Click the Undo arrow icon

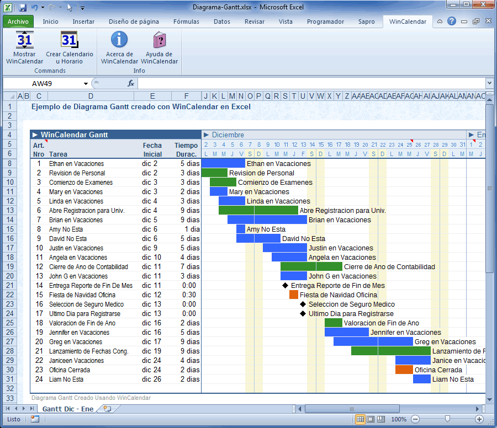(x=35, y=8)
